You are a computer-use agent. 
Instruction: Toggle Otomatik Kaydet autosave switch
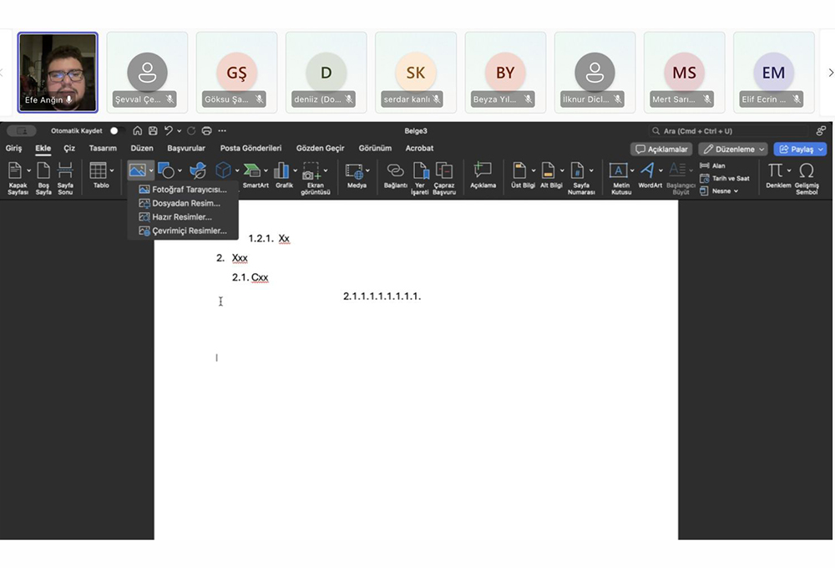coord(114,130)
